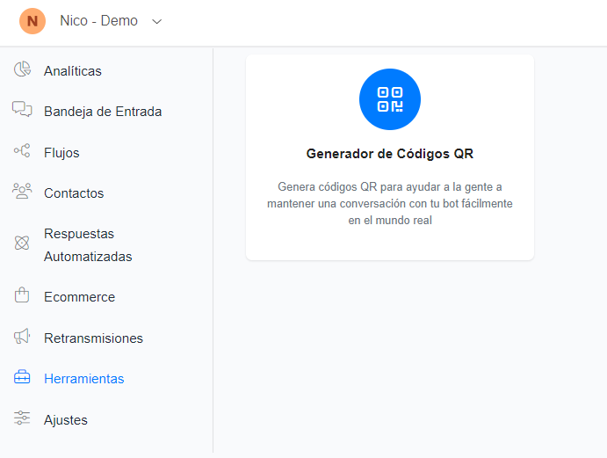Expand the Nico - Demo account chevron
Viewport: 607px width, 458px height.
[x=156, y=22]
